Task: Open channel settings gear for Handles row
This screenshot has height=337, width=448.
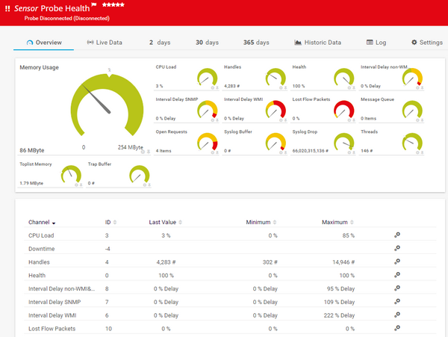Action: (397, 262)
